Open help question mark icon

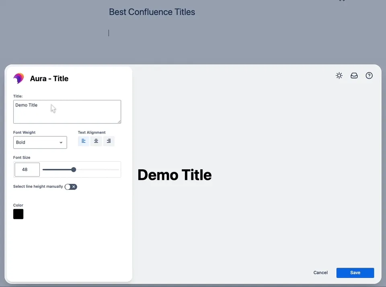[x=369, y=75]
